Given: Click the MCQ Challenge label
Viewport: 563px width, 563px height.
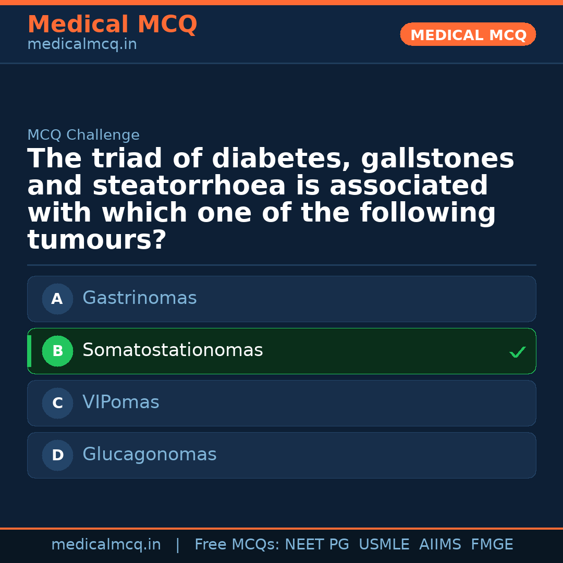Looking at the screenshot, I should pos(83,136).
